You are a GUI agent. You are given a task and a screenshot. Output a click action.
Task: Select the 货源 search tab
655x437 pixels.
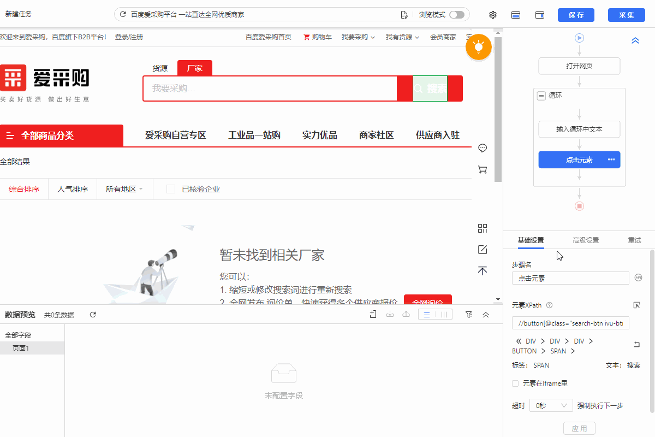(160, 68)
